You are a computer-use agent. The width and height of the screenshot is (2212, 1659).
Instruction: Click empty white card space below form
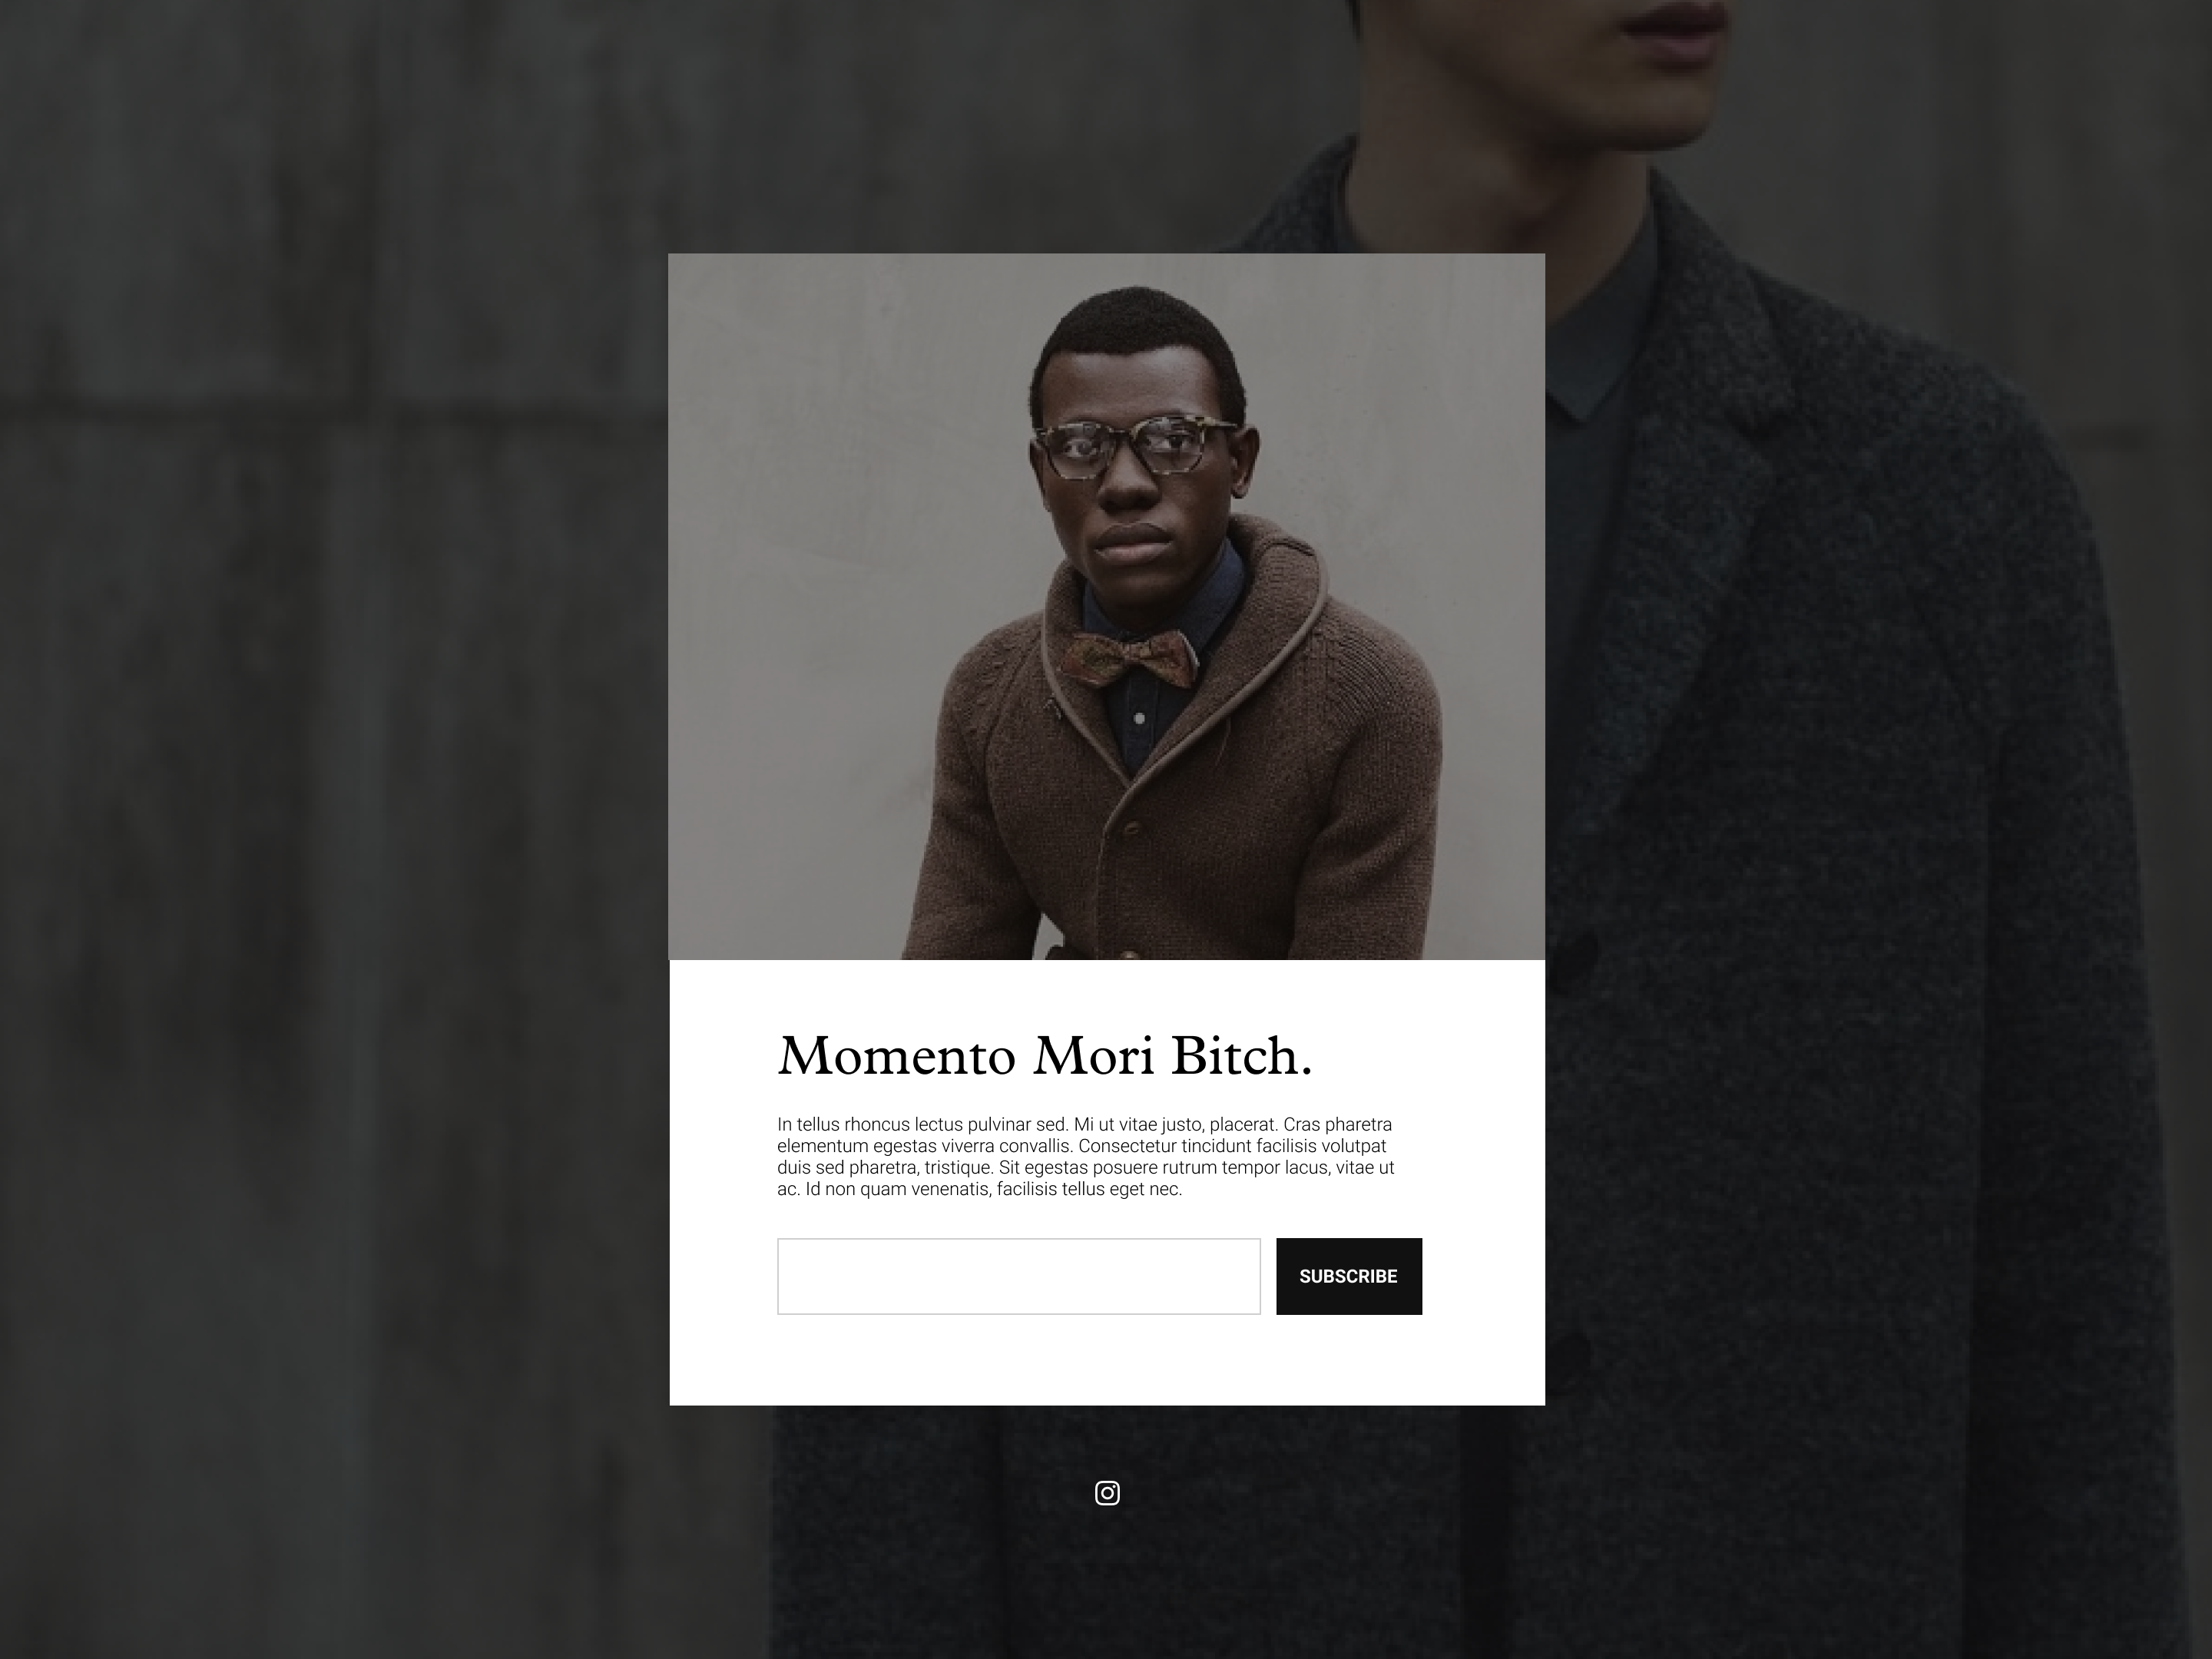(x=1107, y=1360)
